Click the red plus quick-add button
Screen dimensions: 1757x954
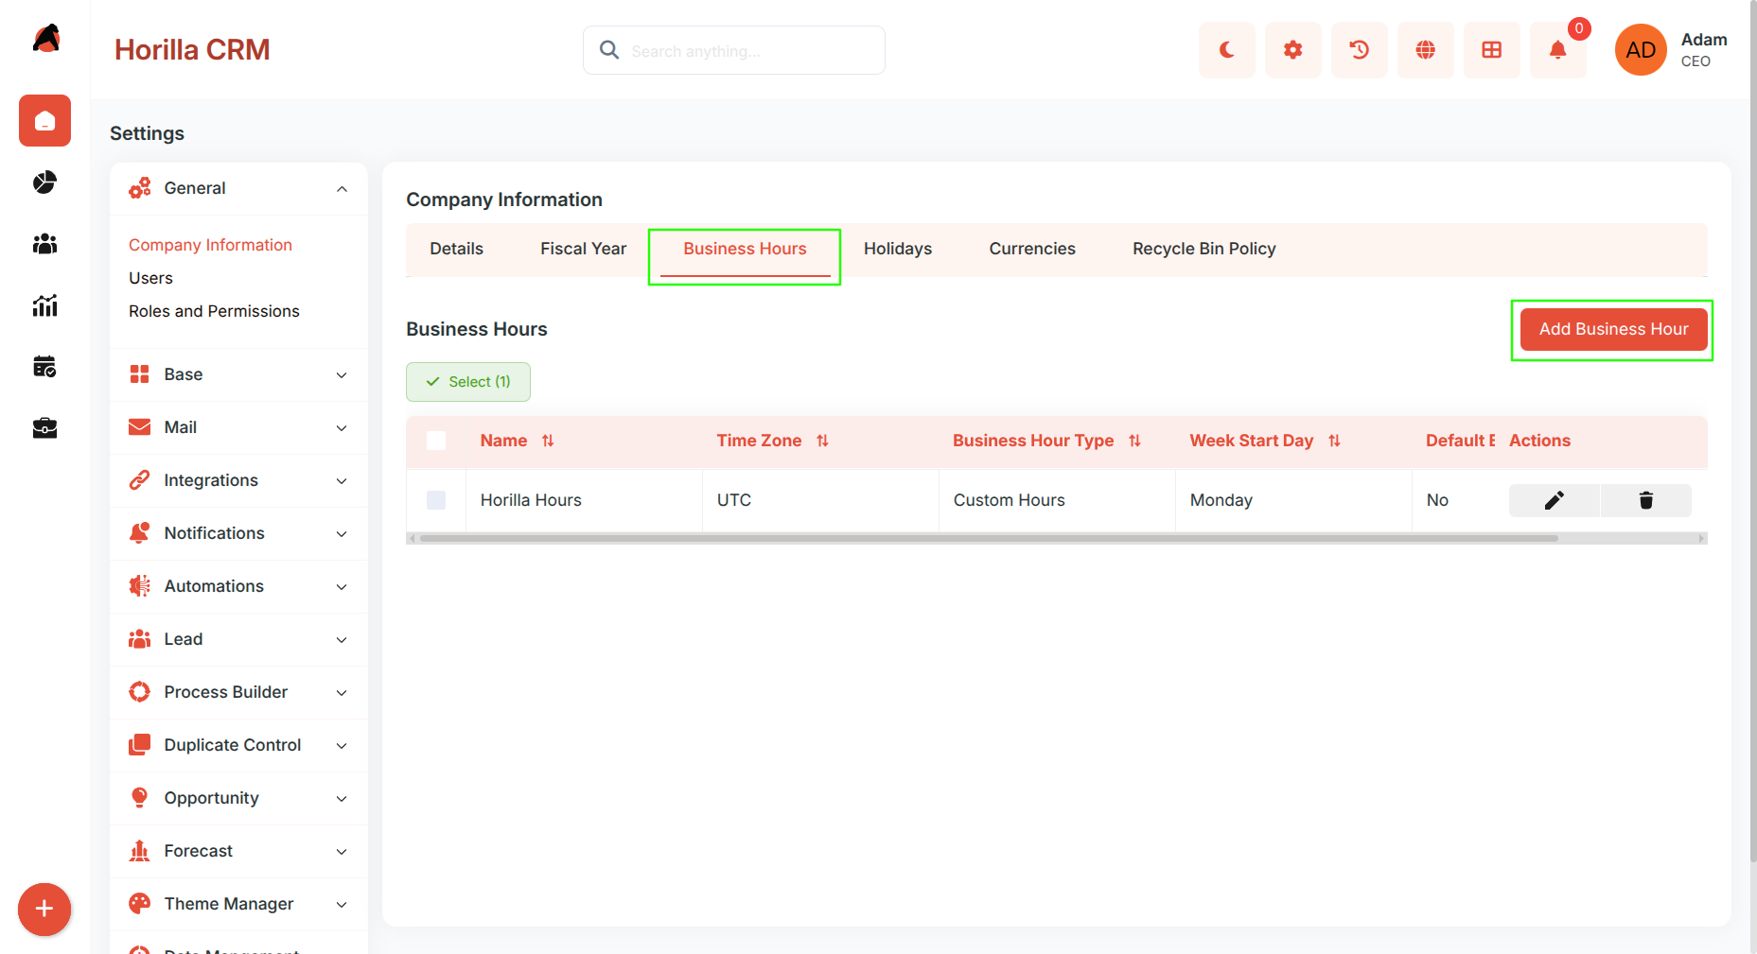coord(44,910)
